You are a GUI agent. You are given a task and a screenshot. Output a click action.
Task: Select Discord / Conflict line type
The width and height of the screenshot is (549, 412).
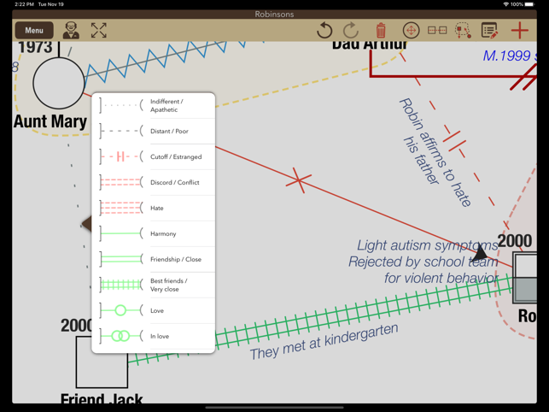pos(154,183)
